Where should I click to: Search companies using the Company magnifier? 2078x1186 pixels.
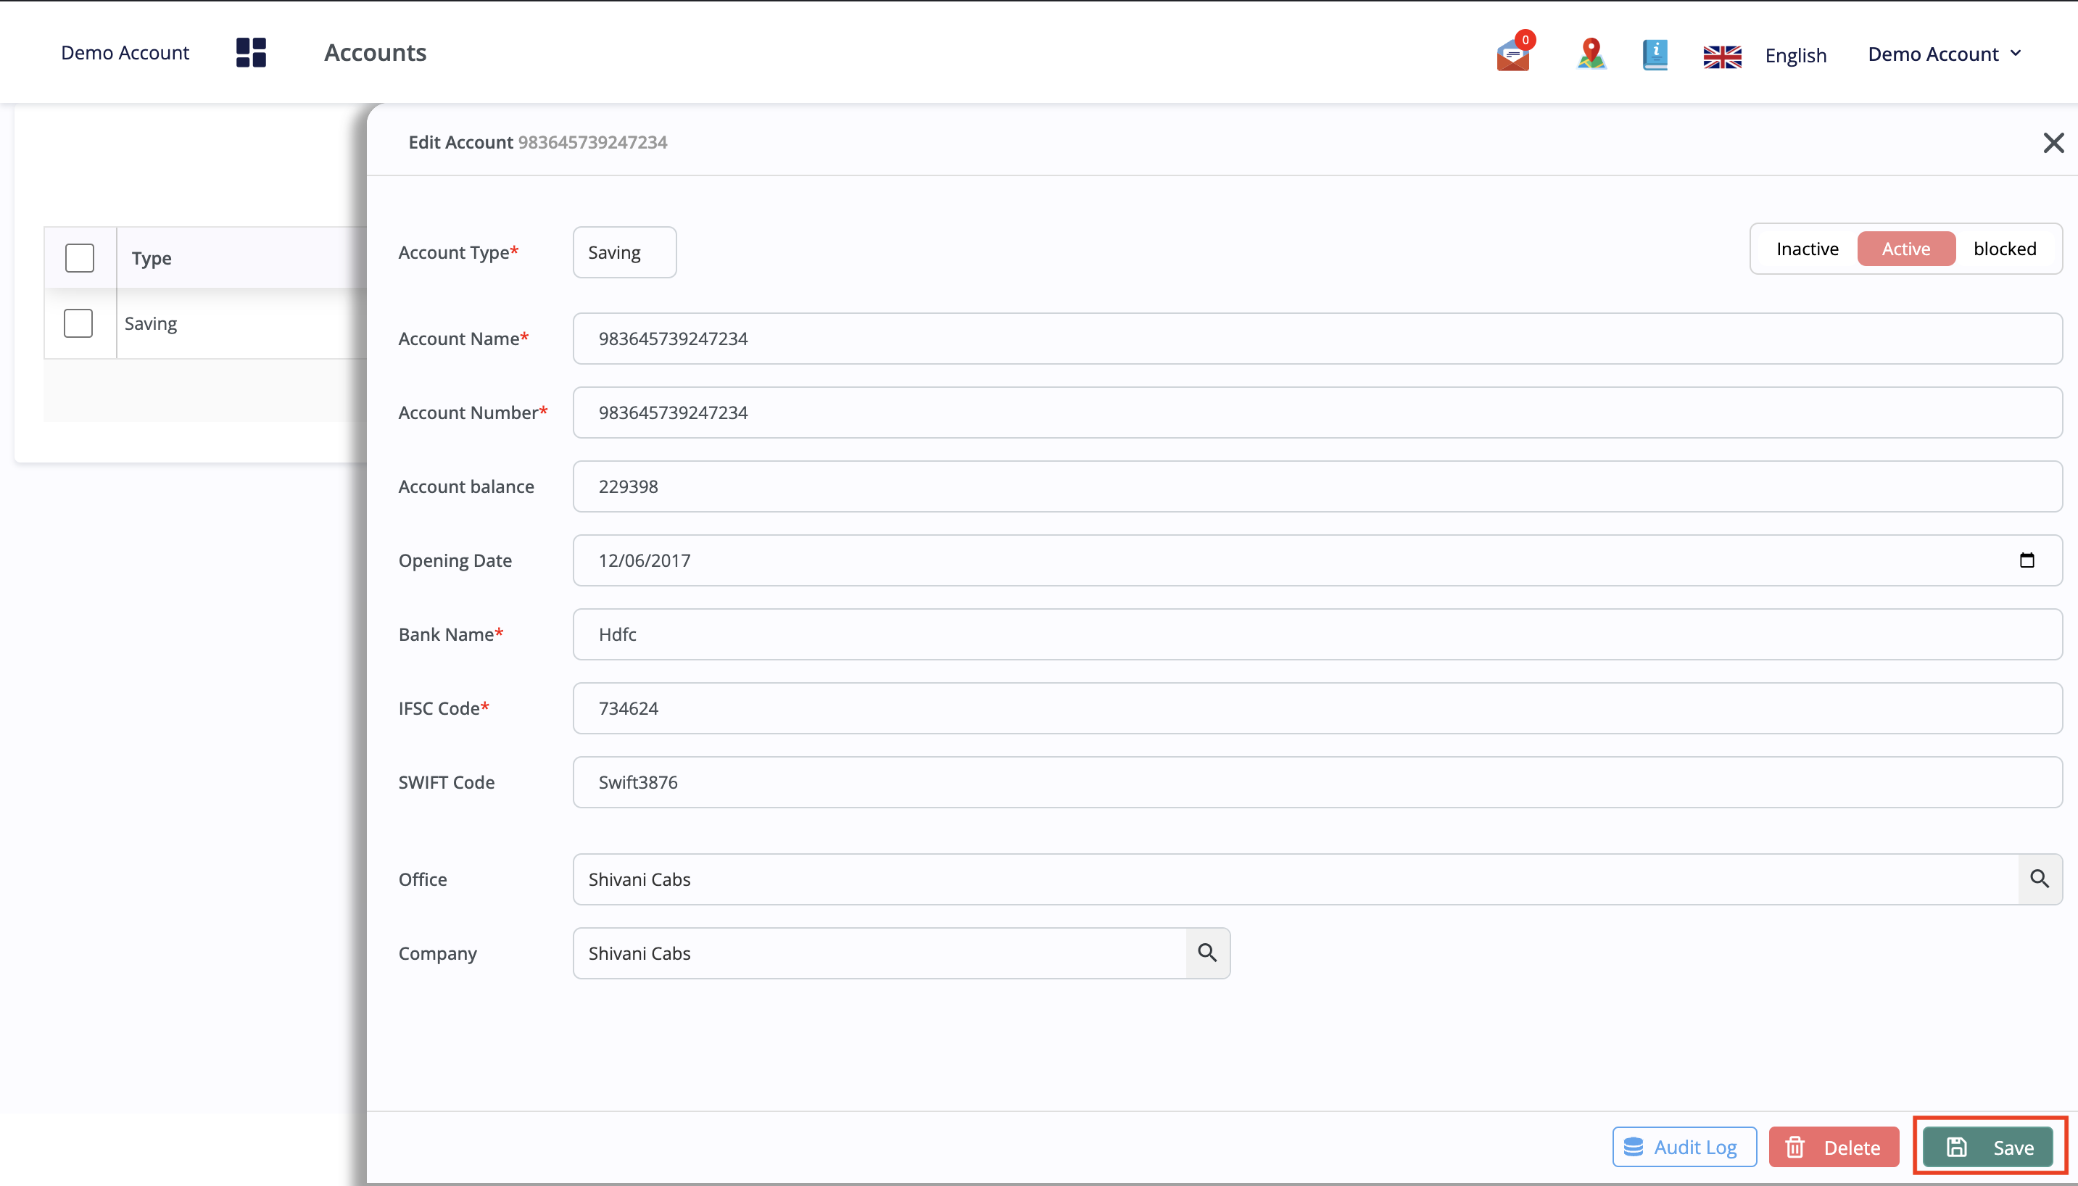coord(1207,953)
